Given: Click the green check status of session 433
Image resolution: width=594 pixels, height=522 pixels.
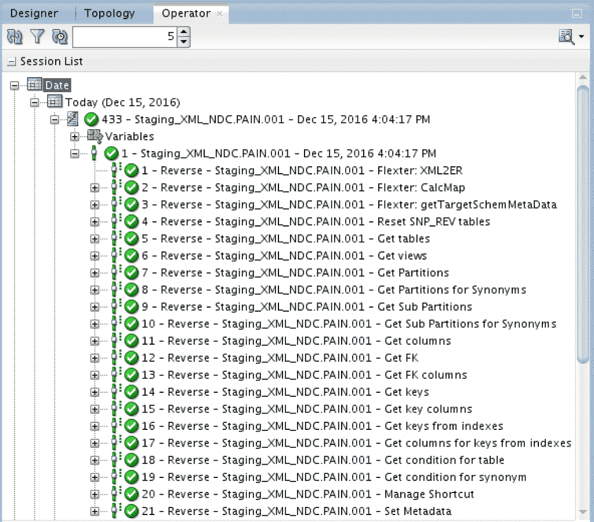Looking at the screenshot, I should (x=91, y=119).
